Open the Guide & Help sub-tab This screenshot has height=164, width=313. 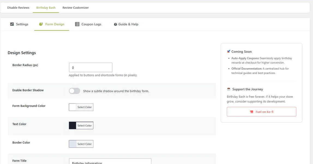[x=126, y=24]
